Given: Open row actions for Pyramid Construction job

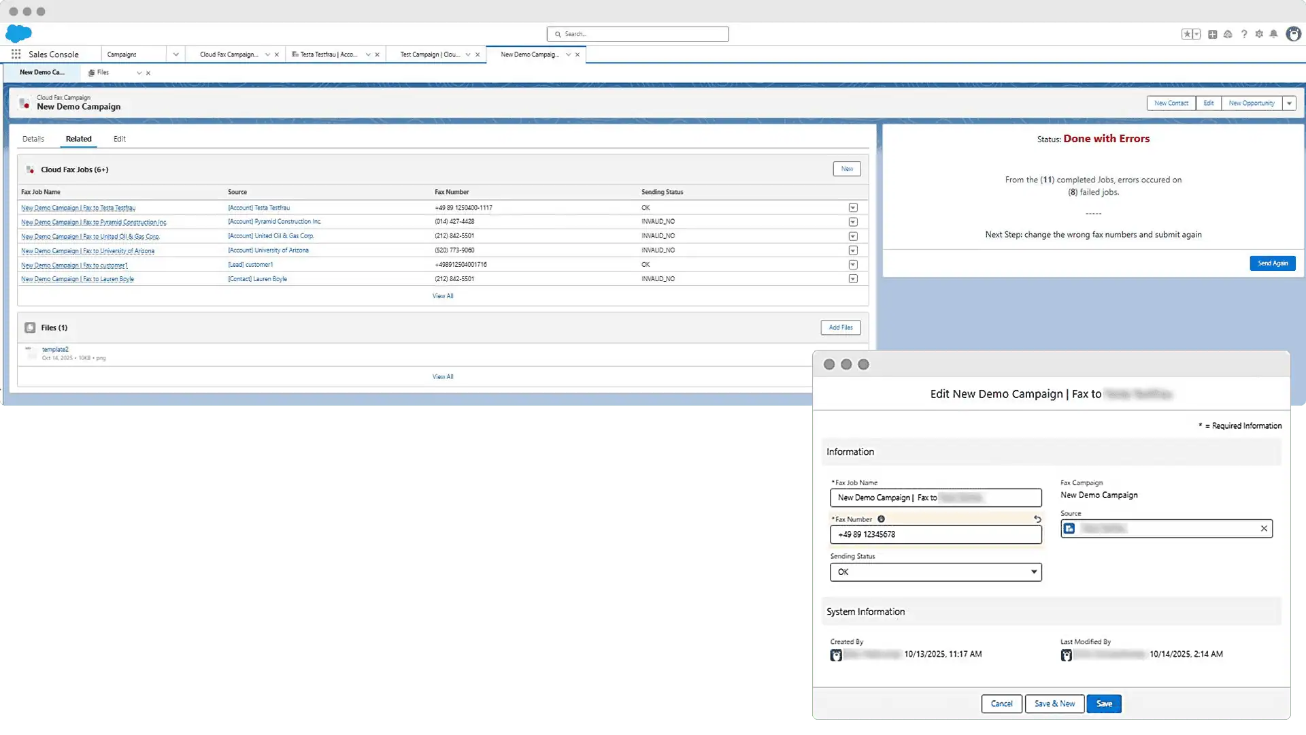Looking at the screenshot, I should pyautogui.click(x=853, y=222).
